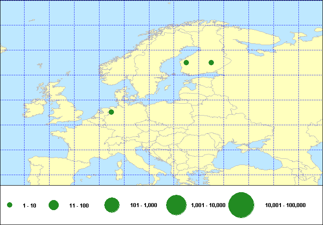The image size is (323, 225).
Task: Click the eastern Finland green marker
Action: 211,63
